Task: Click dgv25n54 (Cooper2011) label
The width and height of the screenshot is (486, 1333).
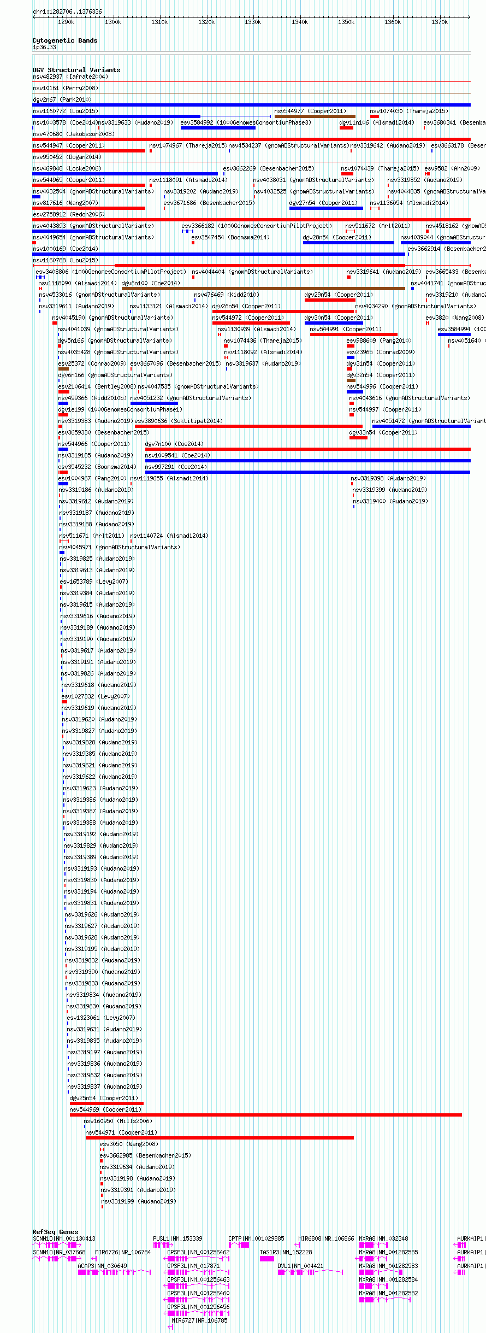Action: click(104, 1099)
